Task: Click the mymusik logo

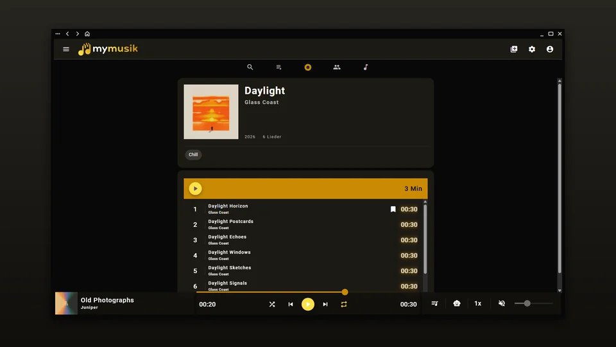Action: tap(108, 49)
